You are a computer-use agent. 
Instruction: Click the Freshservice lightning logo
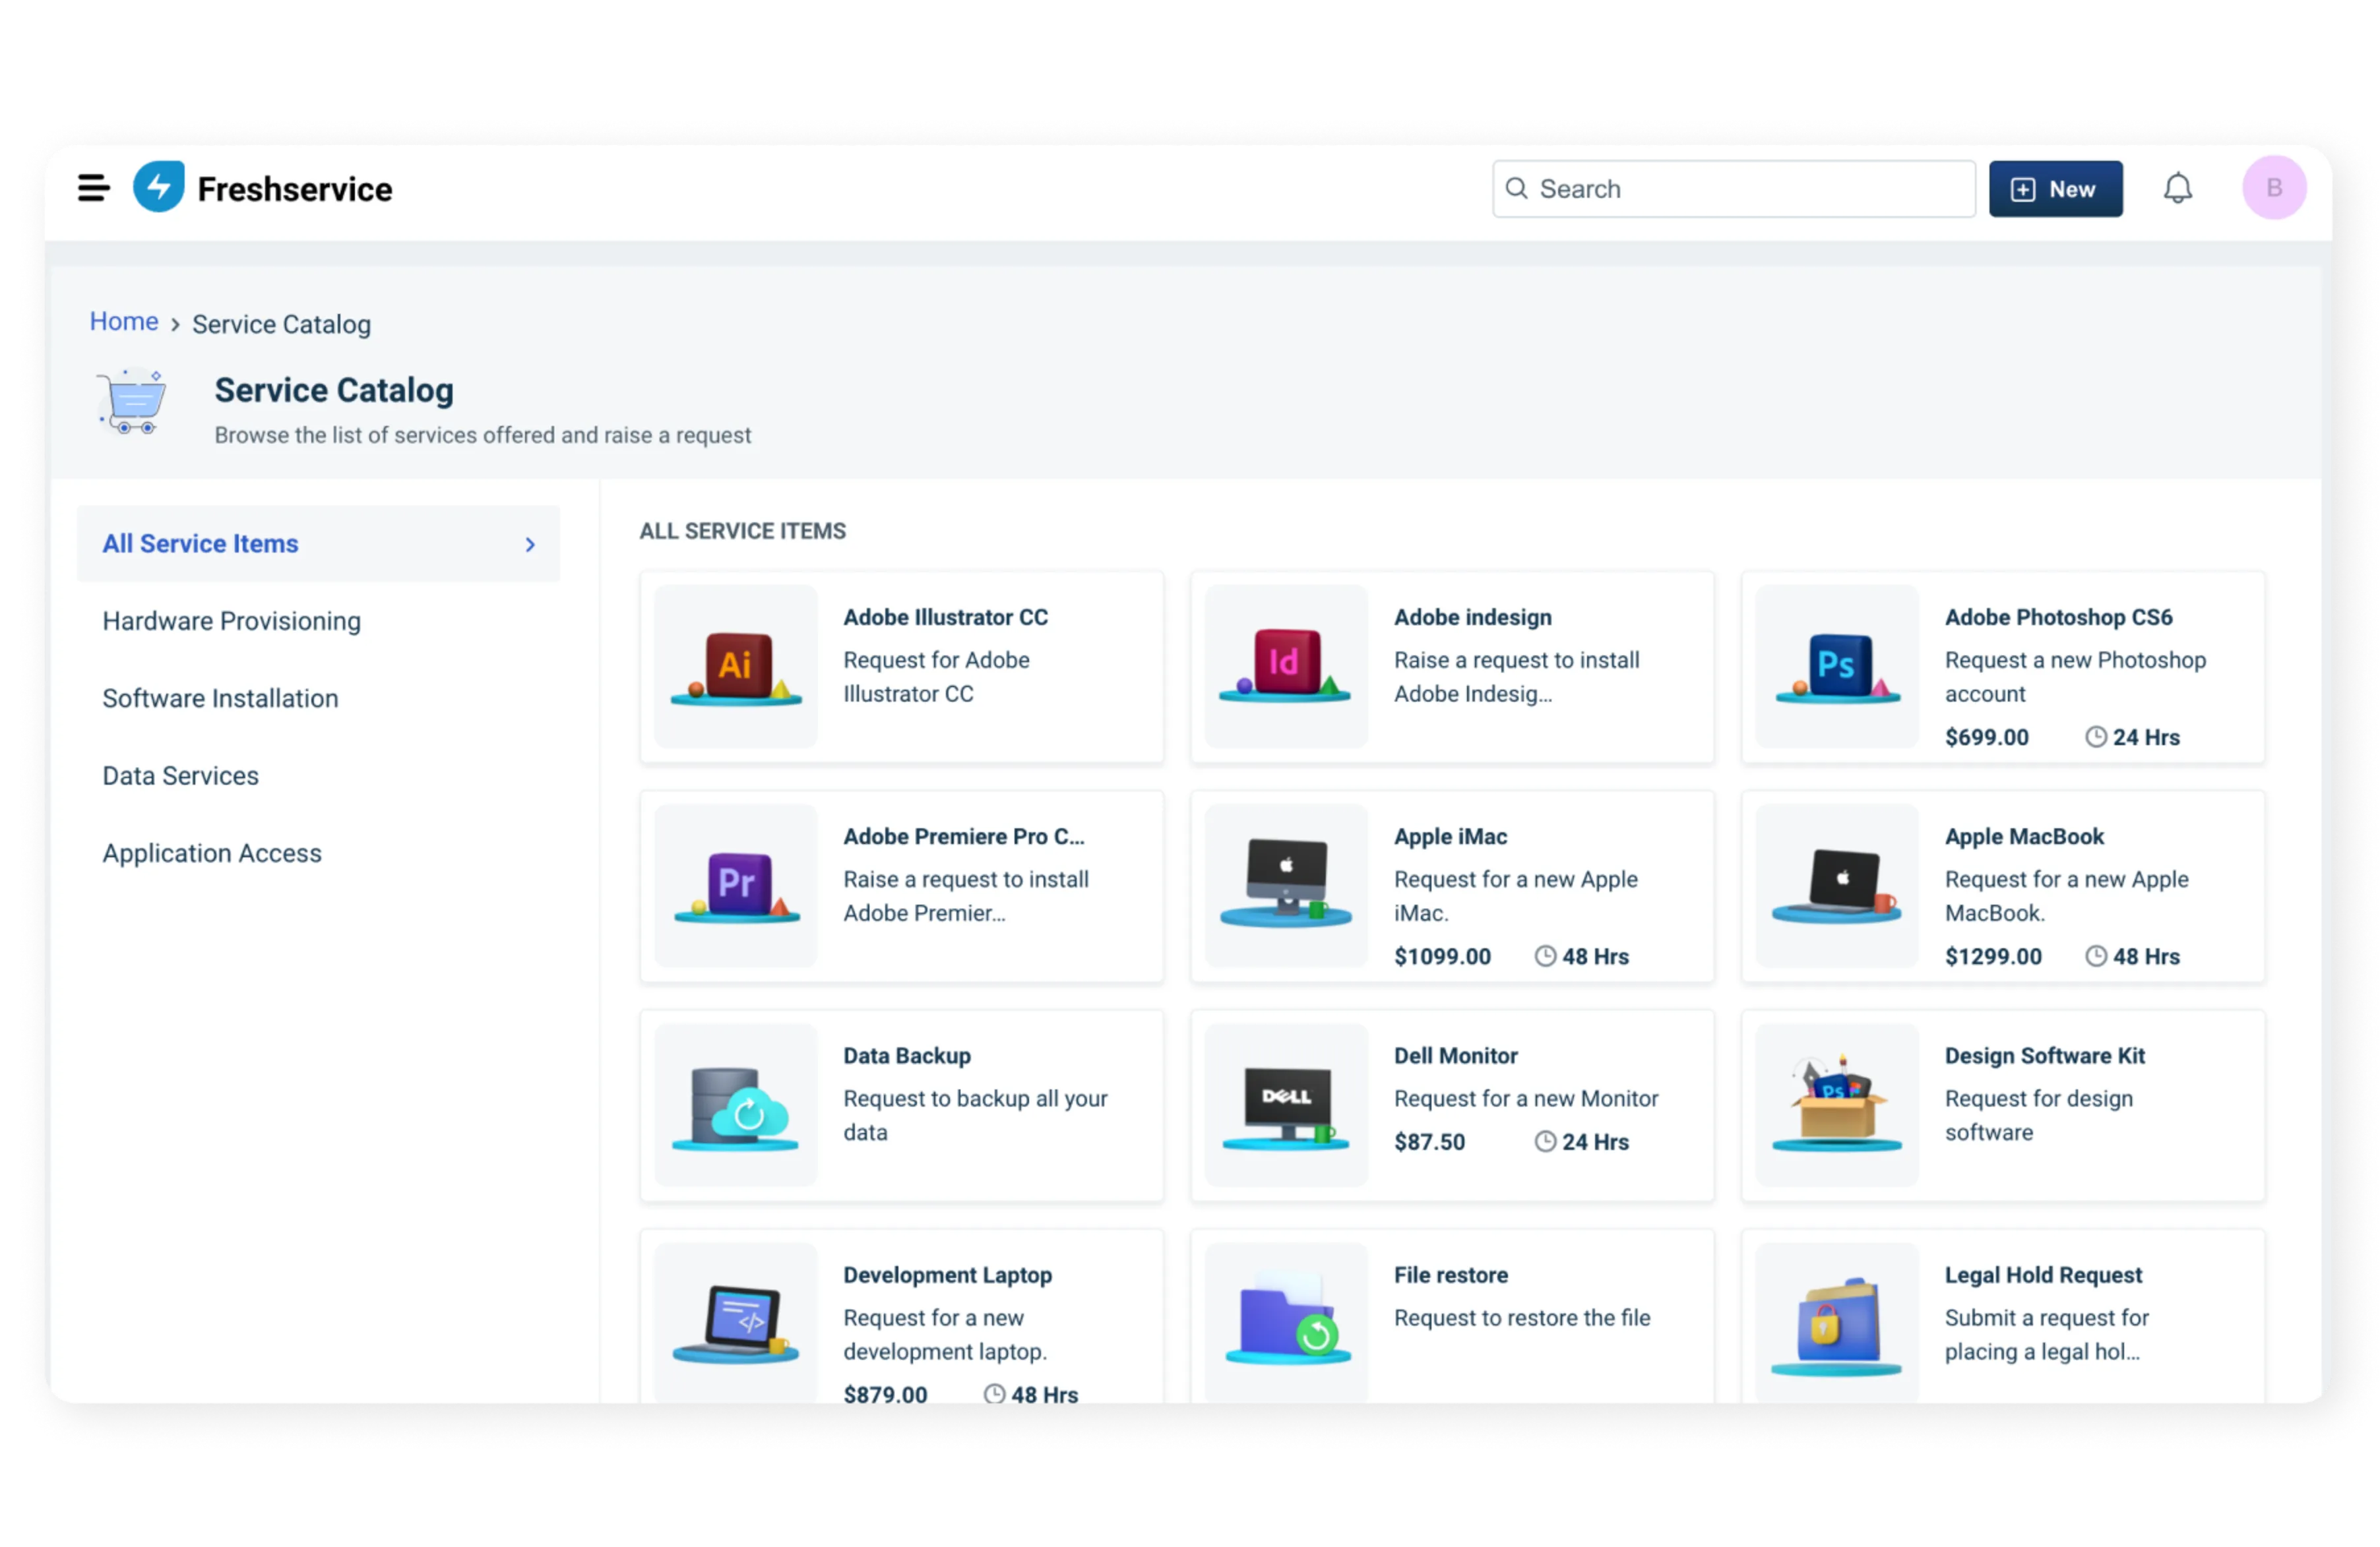point(159,187)
